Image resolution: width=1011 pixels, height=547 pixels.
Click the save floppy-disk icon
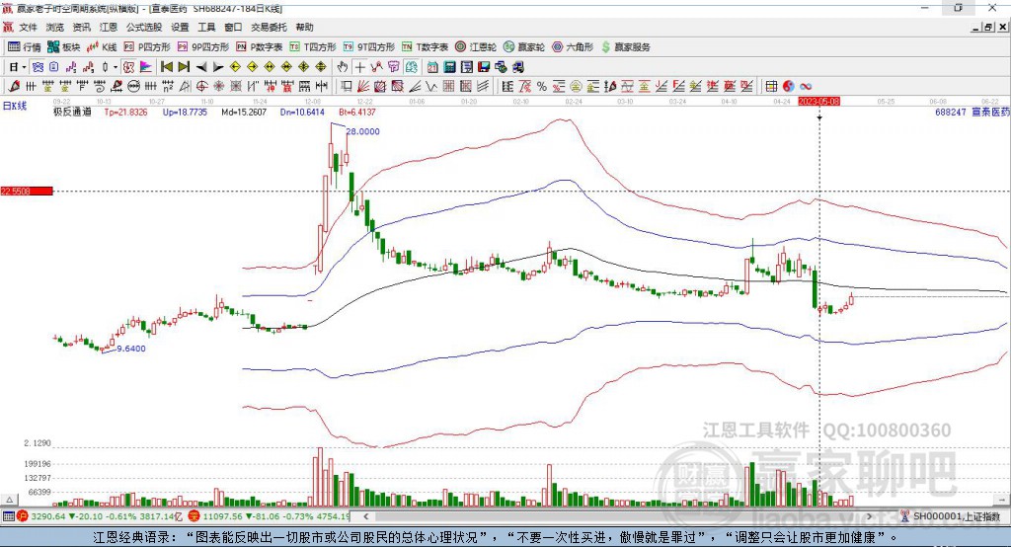[x=484, y=66]
